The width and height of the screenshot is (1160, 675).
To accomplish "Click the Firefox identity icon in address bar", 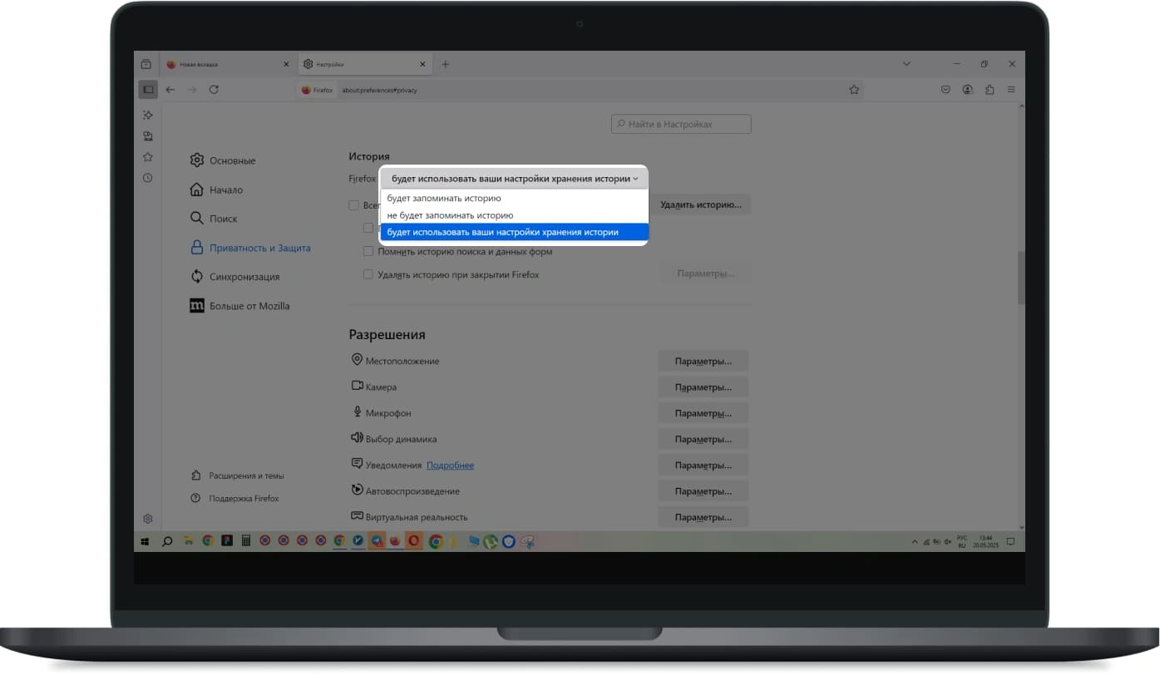I will pyautogui.click(x=316, y=90).
